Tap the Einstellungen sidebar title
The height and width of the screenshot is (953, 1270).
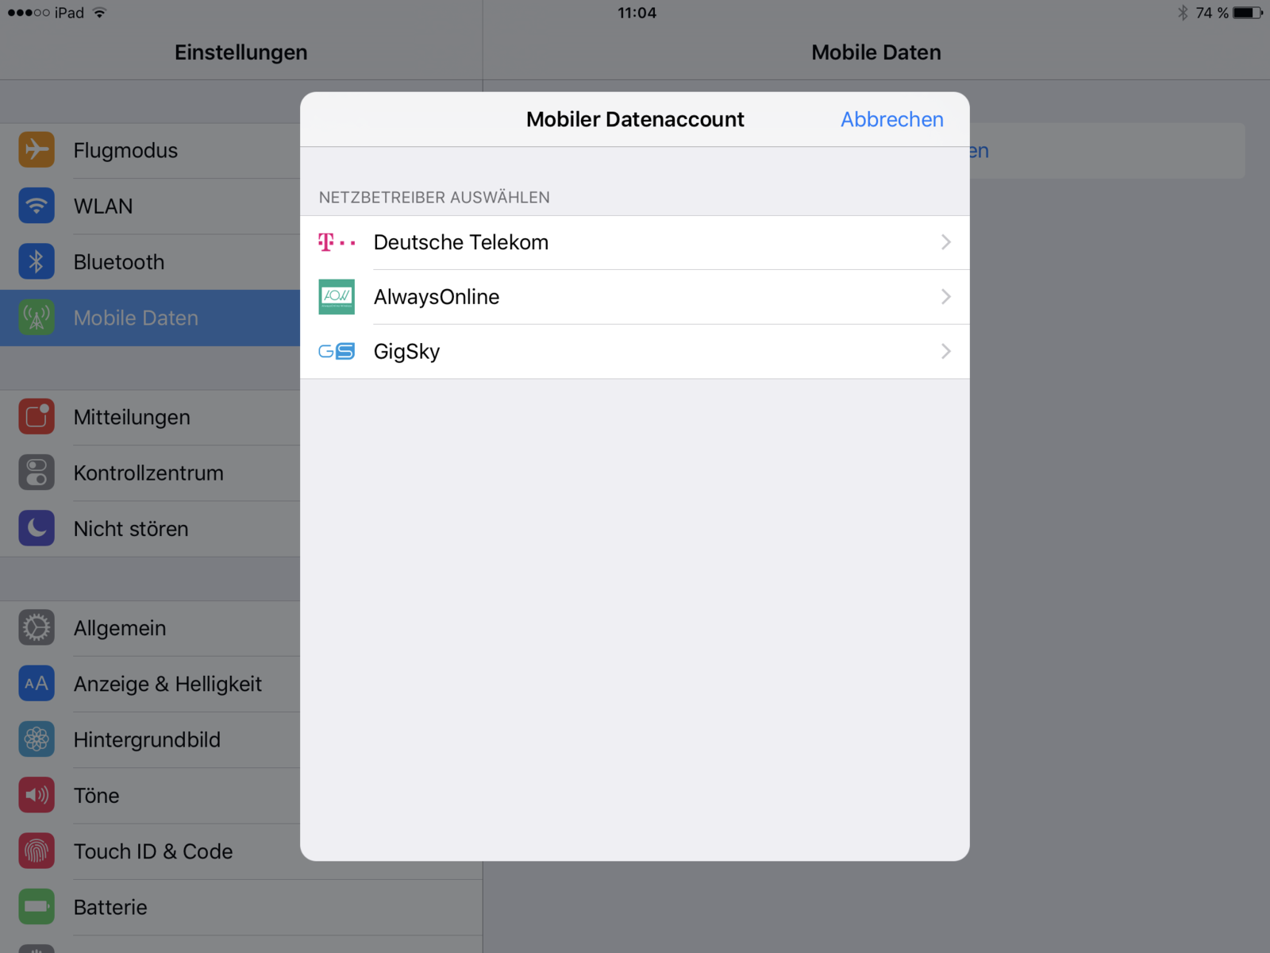[241, 52]
